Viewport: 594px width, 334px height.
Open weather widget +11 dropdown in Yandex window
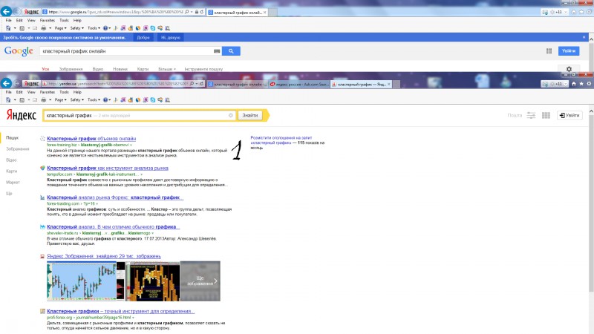pos(566,84)
